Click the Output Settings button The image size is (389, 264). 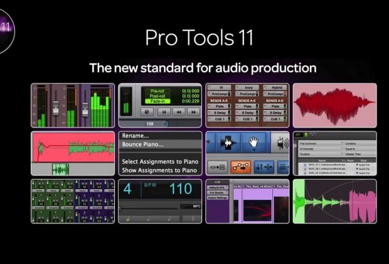point(218,197)
